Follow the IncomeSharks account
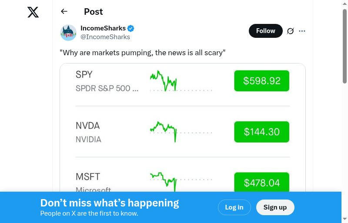 (x=265, y=31)
